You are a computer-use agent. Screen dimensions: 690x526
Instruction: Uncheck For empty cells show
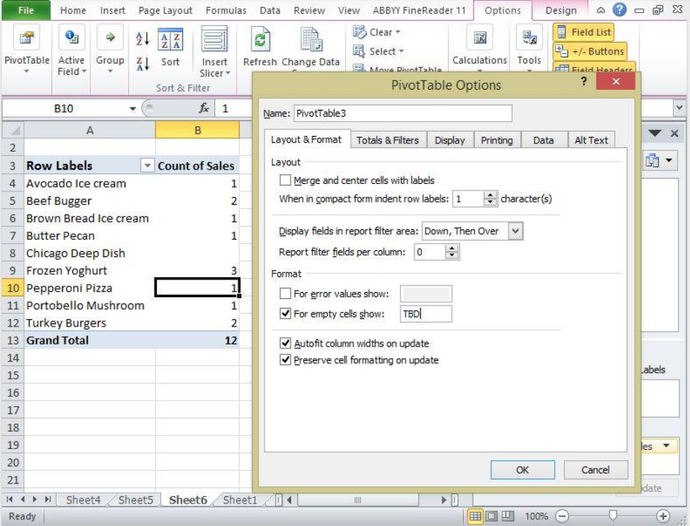coord(285,313)
